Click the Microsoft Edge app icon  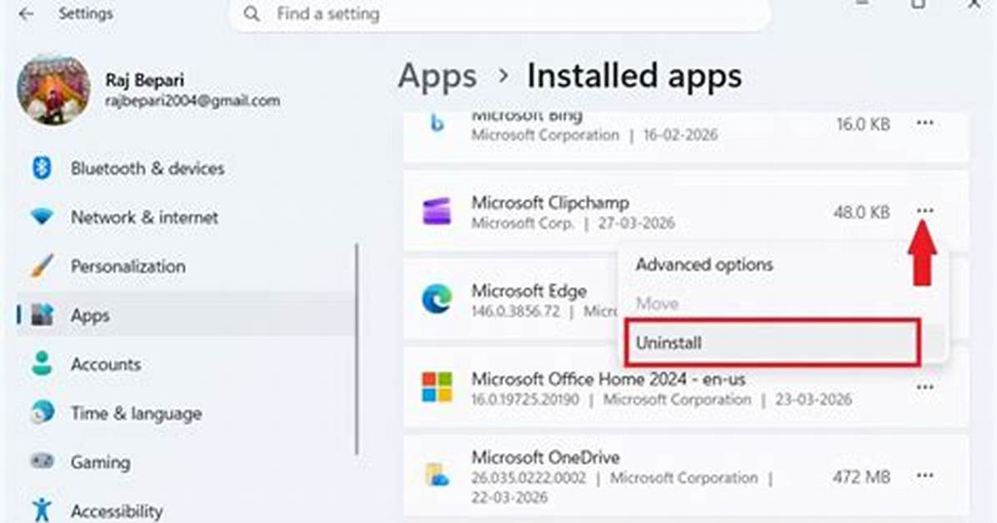(437, 299)
